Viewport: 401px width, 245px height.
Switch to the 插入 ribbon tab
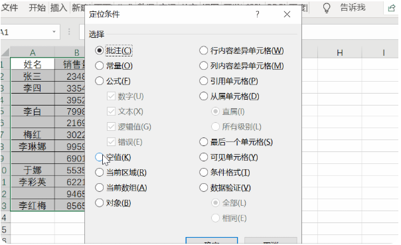click(x=58, y=8)
